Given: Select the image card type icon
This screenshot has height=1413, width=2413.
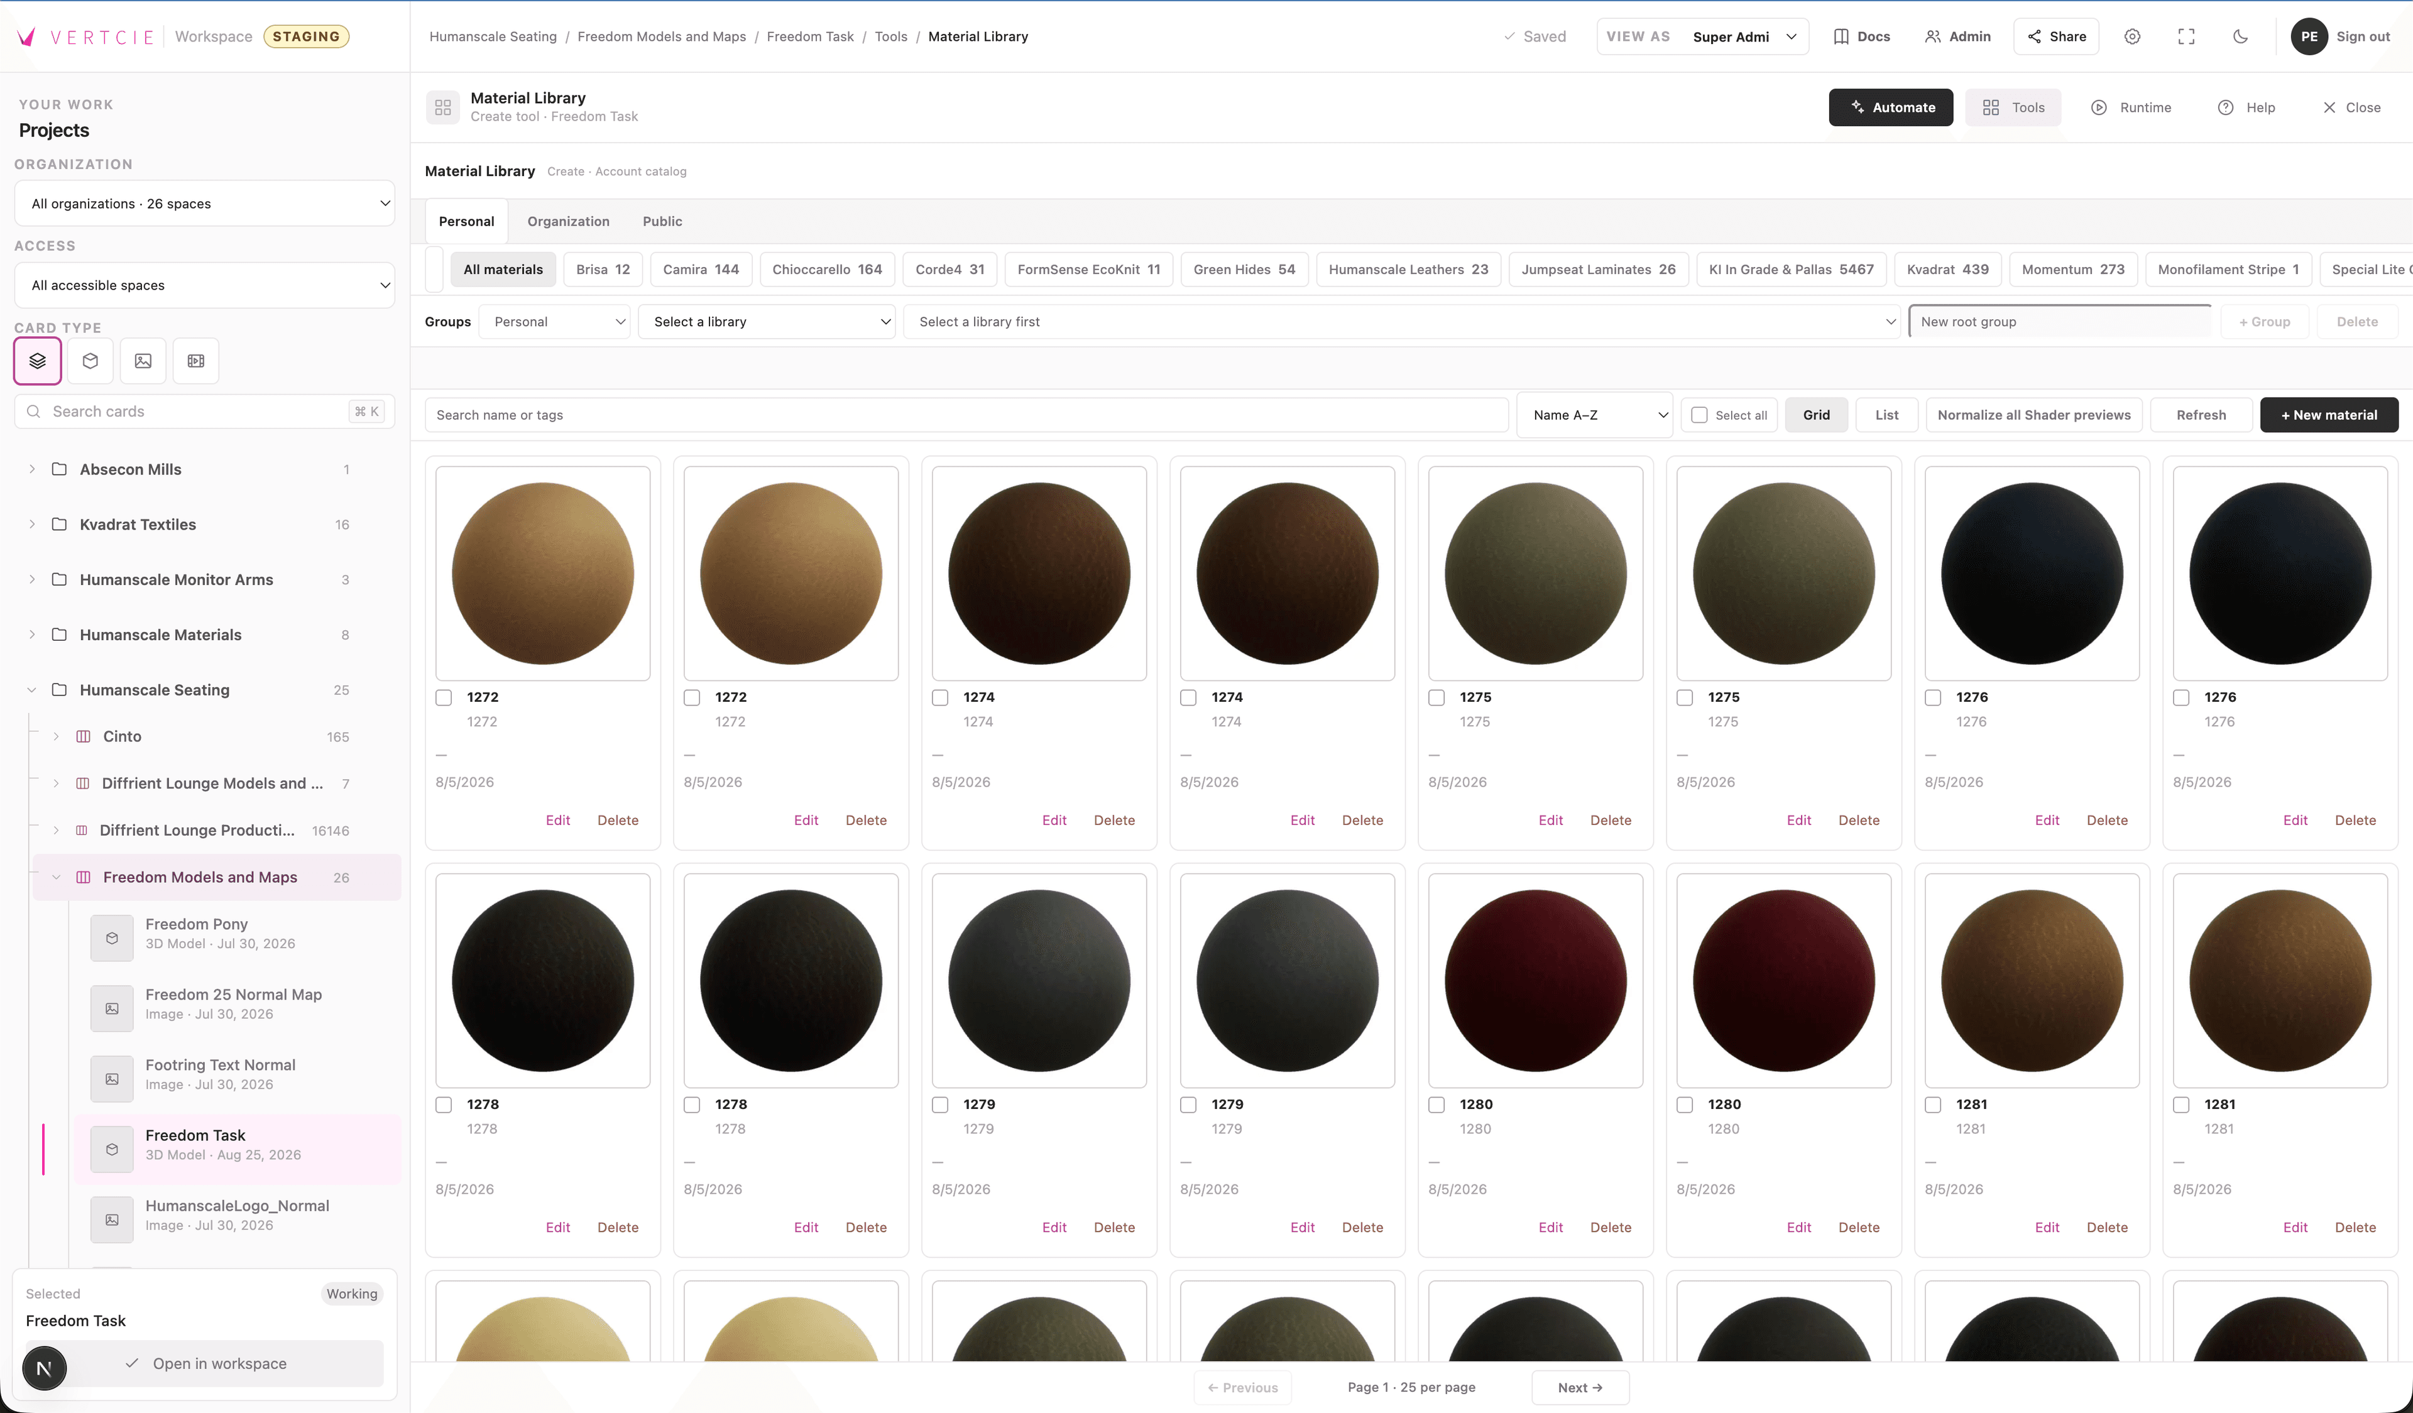Looking at the screenshot, I should [143, 361].
